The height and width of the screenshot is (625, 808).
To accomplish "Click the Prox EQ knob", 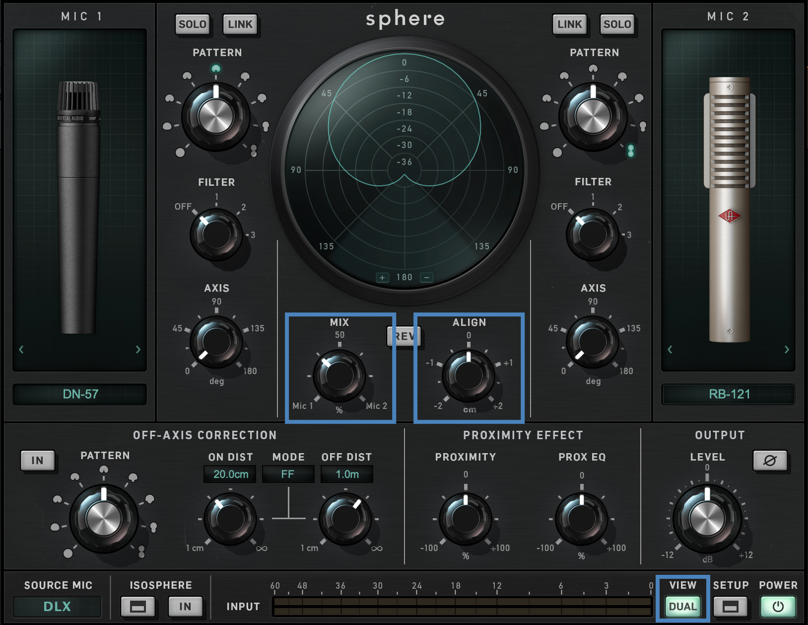I will pos(582,519).
